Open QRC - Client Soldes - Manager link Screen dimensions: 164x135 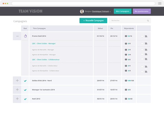[44, 43]
